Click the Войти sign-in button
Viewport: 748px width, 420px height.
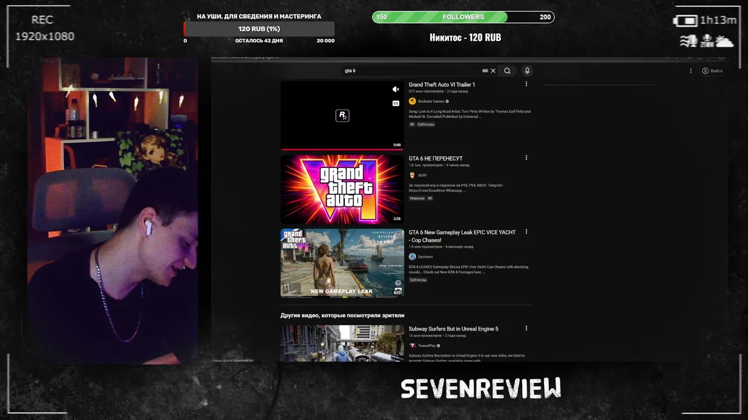point(712,71)
